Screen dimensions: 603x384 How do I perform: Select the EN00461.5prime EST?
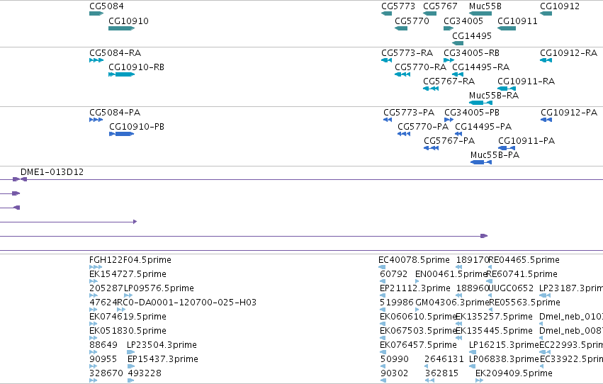point(417,281)
